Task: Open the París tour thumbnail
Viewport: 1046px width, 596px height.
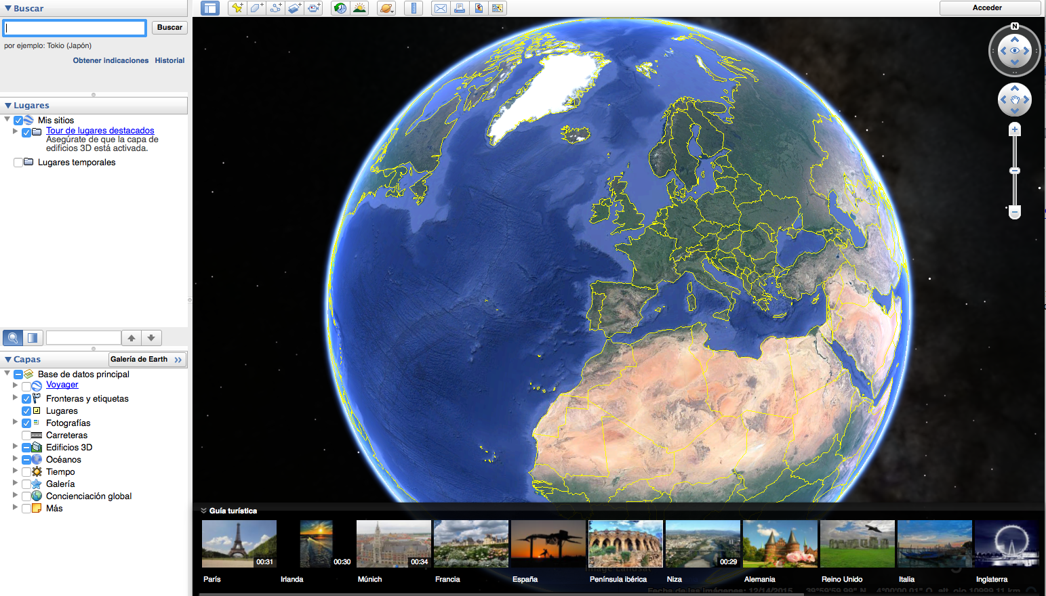Action: 239,544
